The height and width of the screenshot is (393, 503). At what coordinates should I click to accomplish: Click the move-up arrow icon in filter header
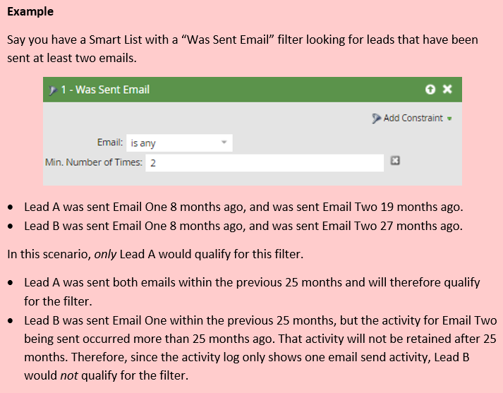[x=430, y=89]
